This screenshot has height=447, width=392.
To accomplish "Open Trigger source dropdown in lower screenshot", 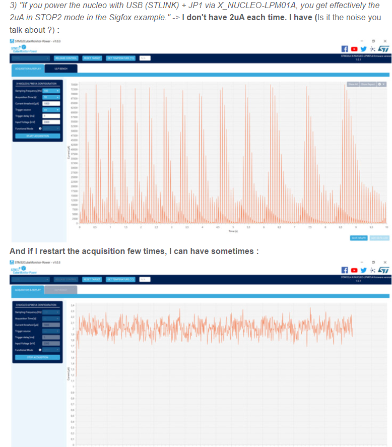I will coord(51,331).
